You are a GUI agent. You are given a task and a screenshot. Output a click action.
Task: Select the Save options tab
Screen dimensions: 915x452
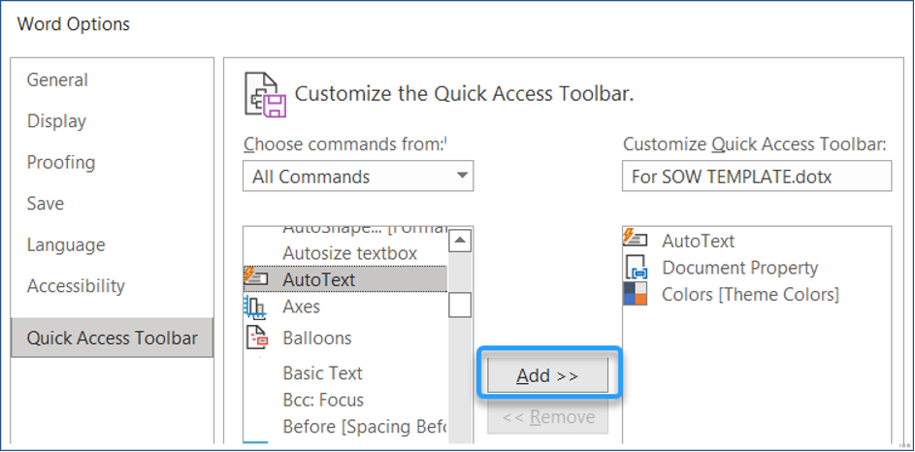46,204
